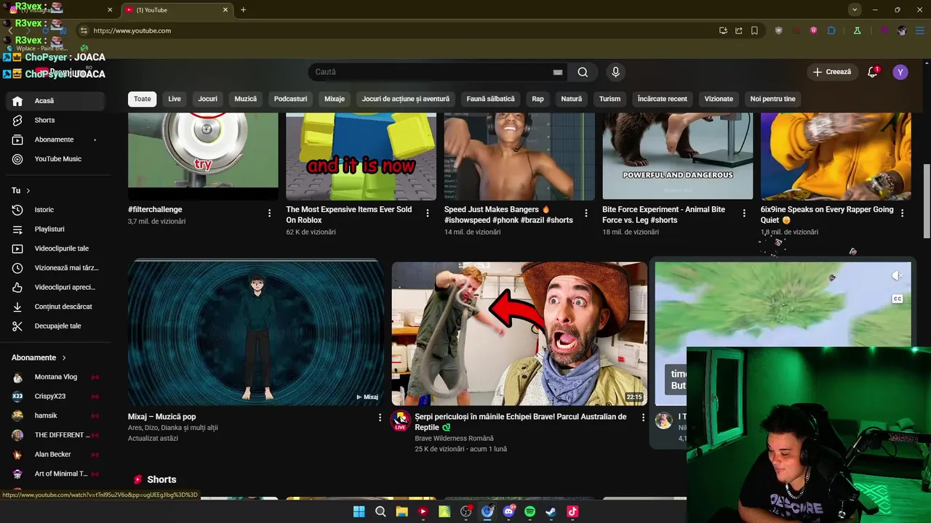Open the browser tab list dropdown
The height and width of the screenshot is (523, 931).
(855, 9)
